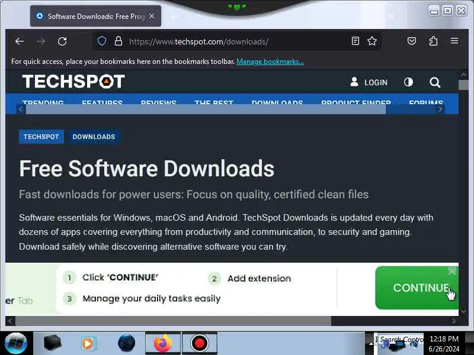Open the Windows Start button
This screenshot has width=474, height=355.
coord(16,343)
